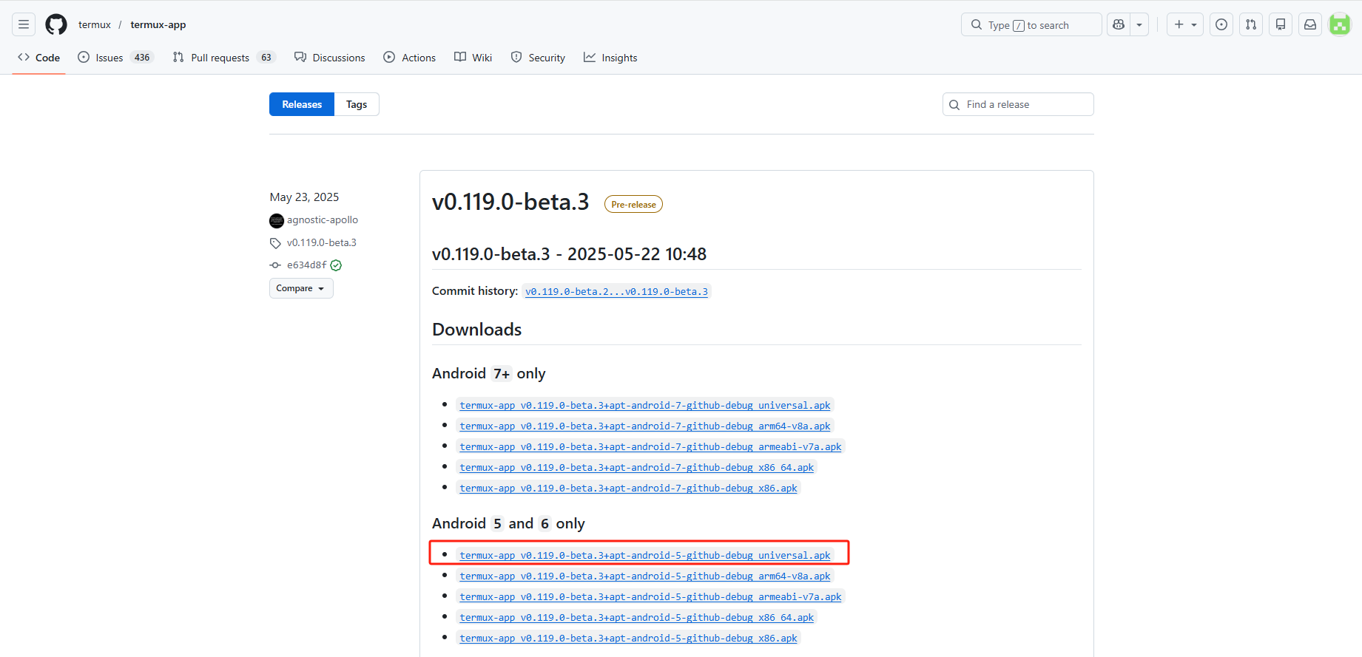Screen dimensions: 1362x657
Task: Show commit verification status checkmark
Action: [x=336, y=265]
